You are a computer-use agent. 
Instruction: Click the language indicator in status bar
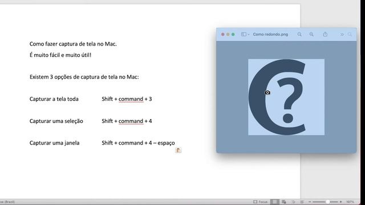coord(7,202)
